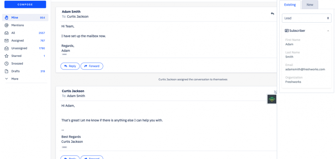
Task: Open the Mine folder hand icon
Action: pos(7,17)
